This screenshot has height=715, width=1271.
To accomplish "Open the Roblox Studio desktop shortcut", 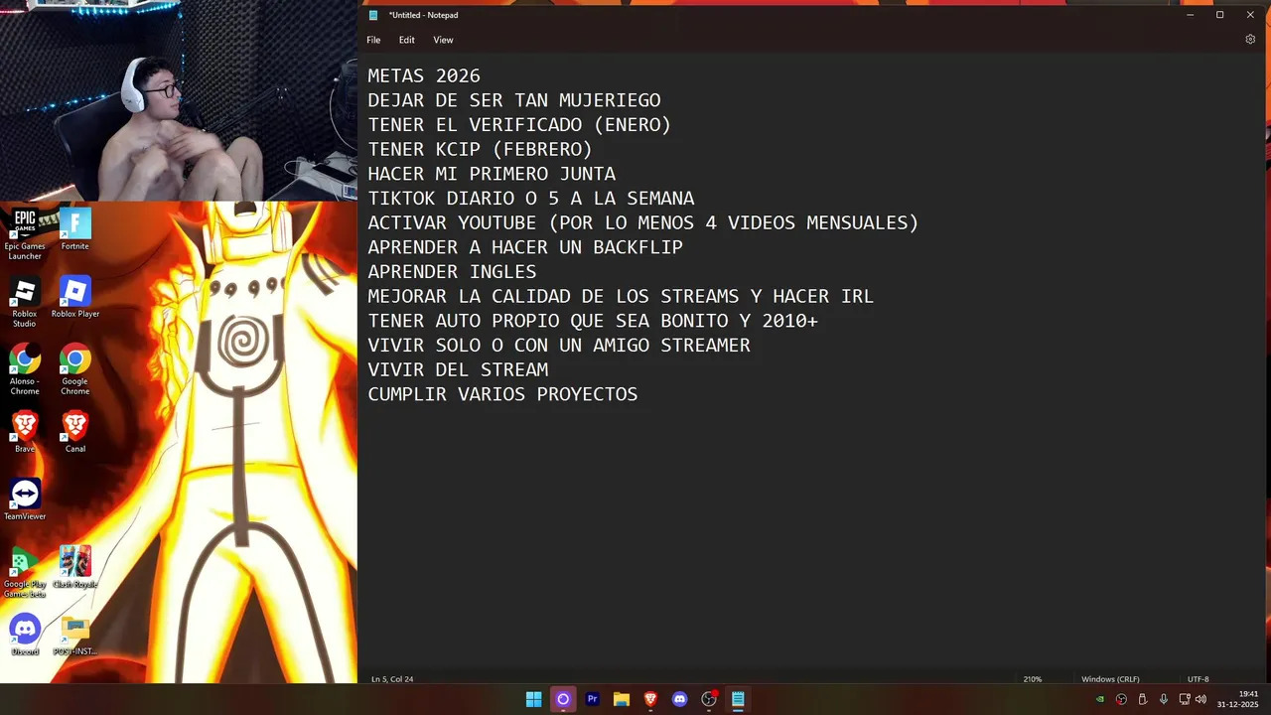I will pos(25,302).
